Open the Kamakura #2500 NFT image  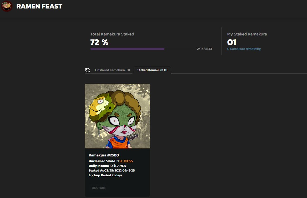[x=117, y=116]
